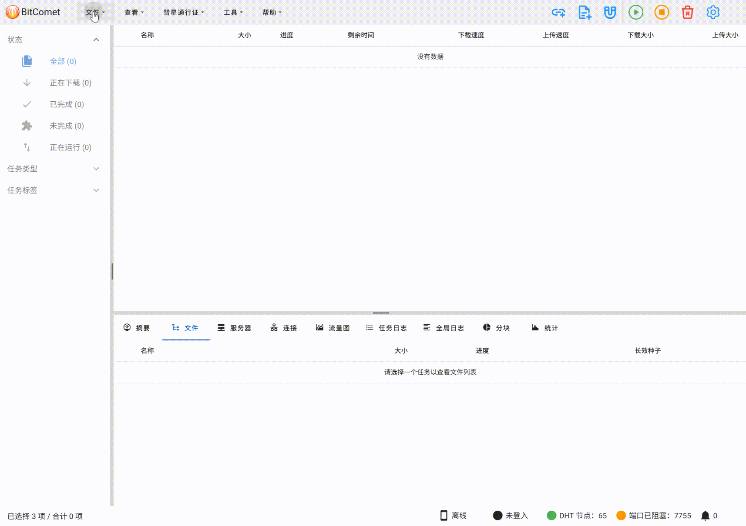Open settings via the gear icon

[712, 13]
